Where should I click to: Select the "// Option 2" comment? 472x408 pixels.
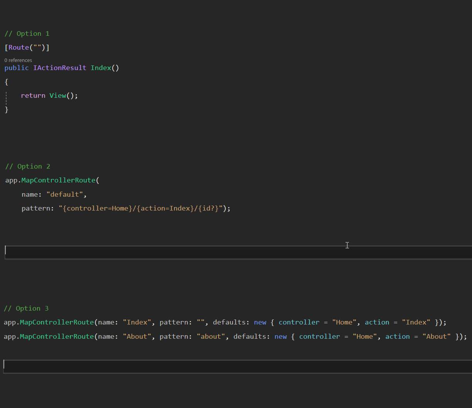tap(27, 166)
